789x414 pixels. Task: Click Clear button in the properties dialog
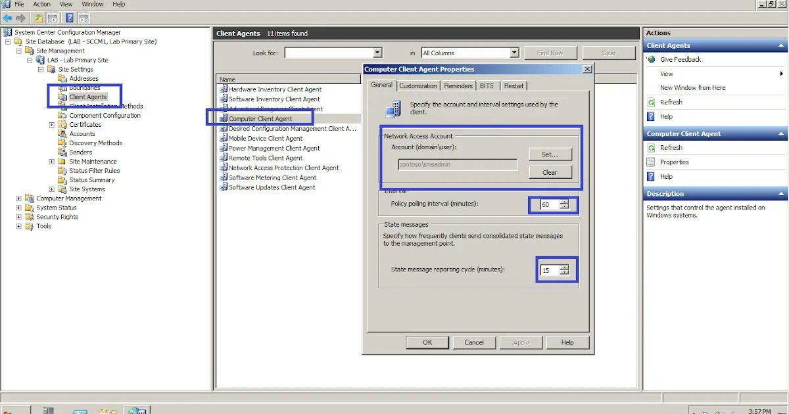550,172
